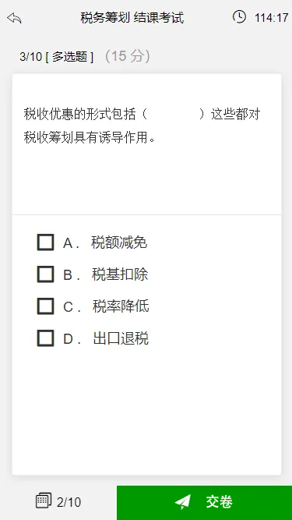Viewport: 292px width, 520px height.
Task: Click the 税务筹划 结课考试 title
Action: [x=132, y=18]
